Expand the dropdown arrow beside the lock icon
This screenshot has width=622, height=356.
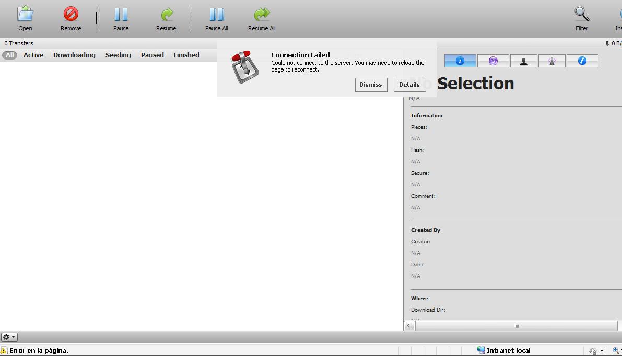tap(602, 351)
